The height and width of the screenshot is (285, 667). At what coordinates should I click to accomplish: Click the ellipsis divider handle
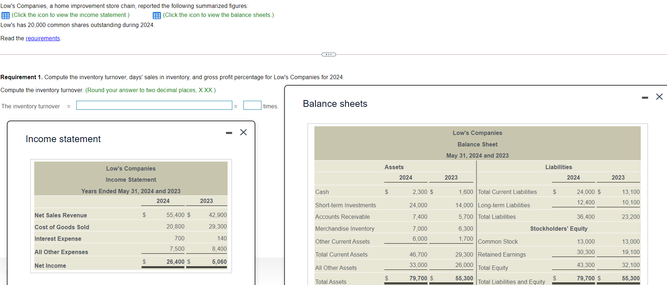coord(328,54)
